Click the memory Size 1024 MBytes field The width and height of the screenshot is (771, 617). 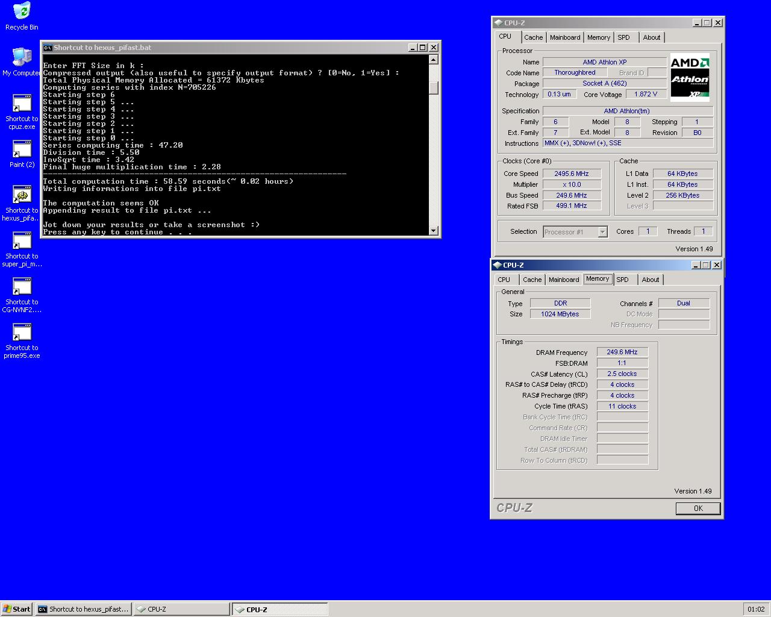point(560,314)
